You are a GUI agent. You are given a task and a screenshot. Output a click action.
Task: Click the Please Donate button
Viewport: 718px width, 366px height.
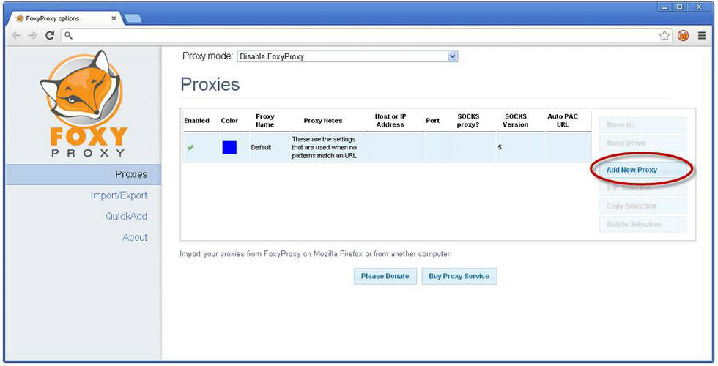tap(385, 277)
